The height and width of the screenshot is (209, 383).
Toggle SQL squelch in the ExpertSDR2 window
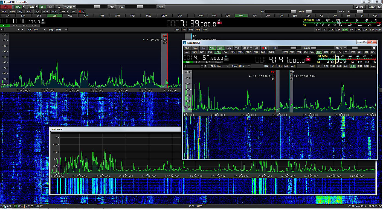click(220, 48)
